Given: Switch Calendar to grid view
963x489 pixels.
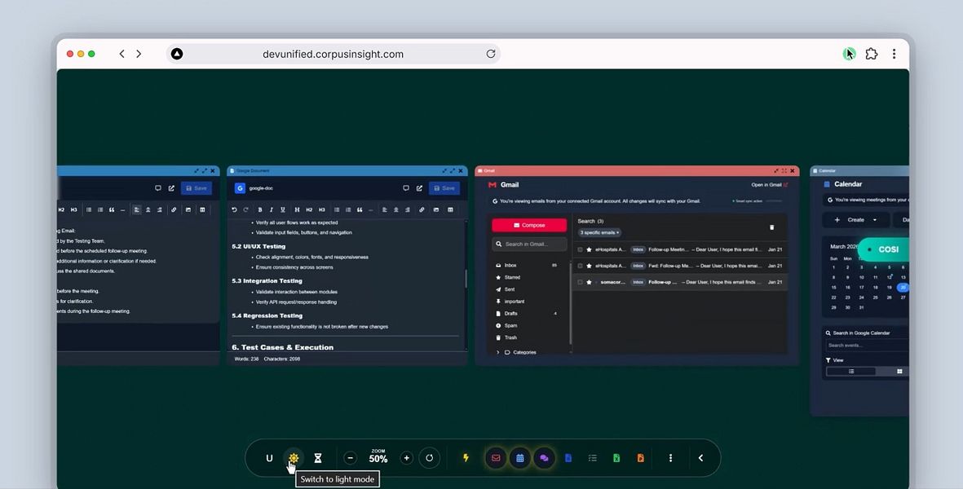Looking at the screenshot, I should pyautogui.click(x=899, y=371).
